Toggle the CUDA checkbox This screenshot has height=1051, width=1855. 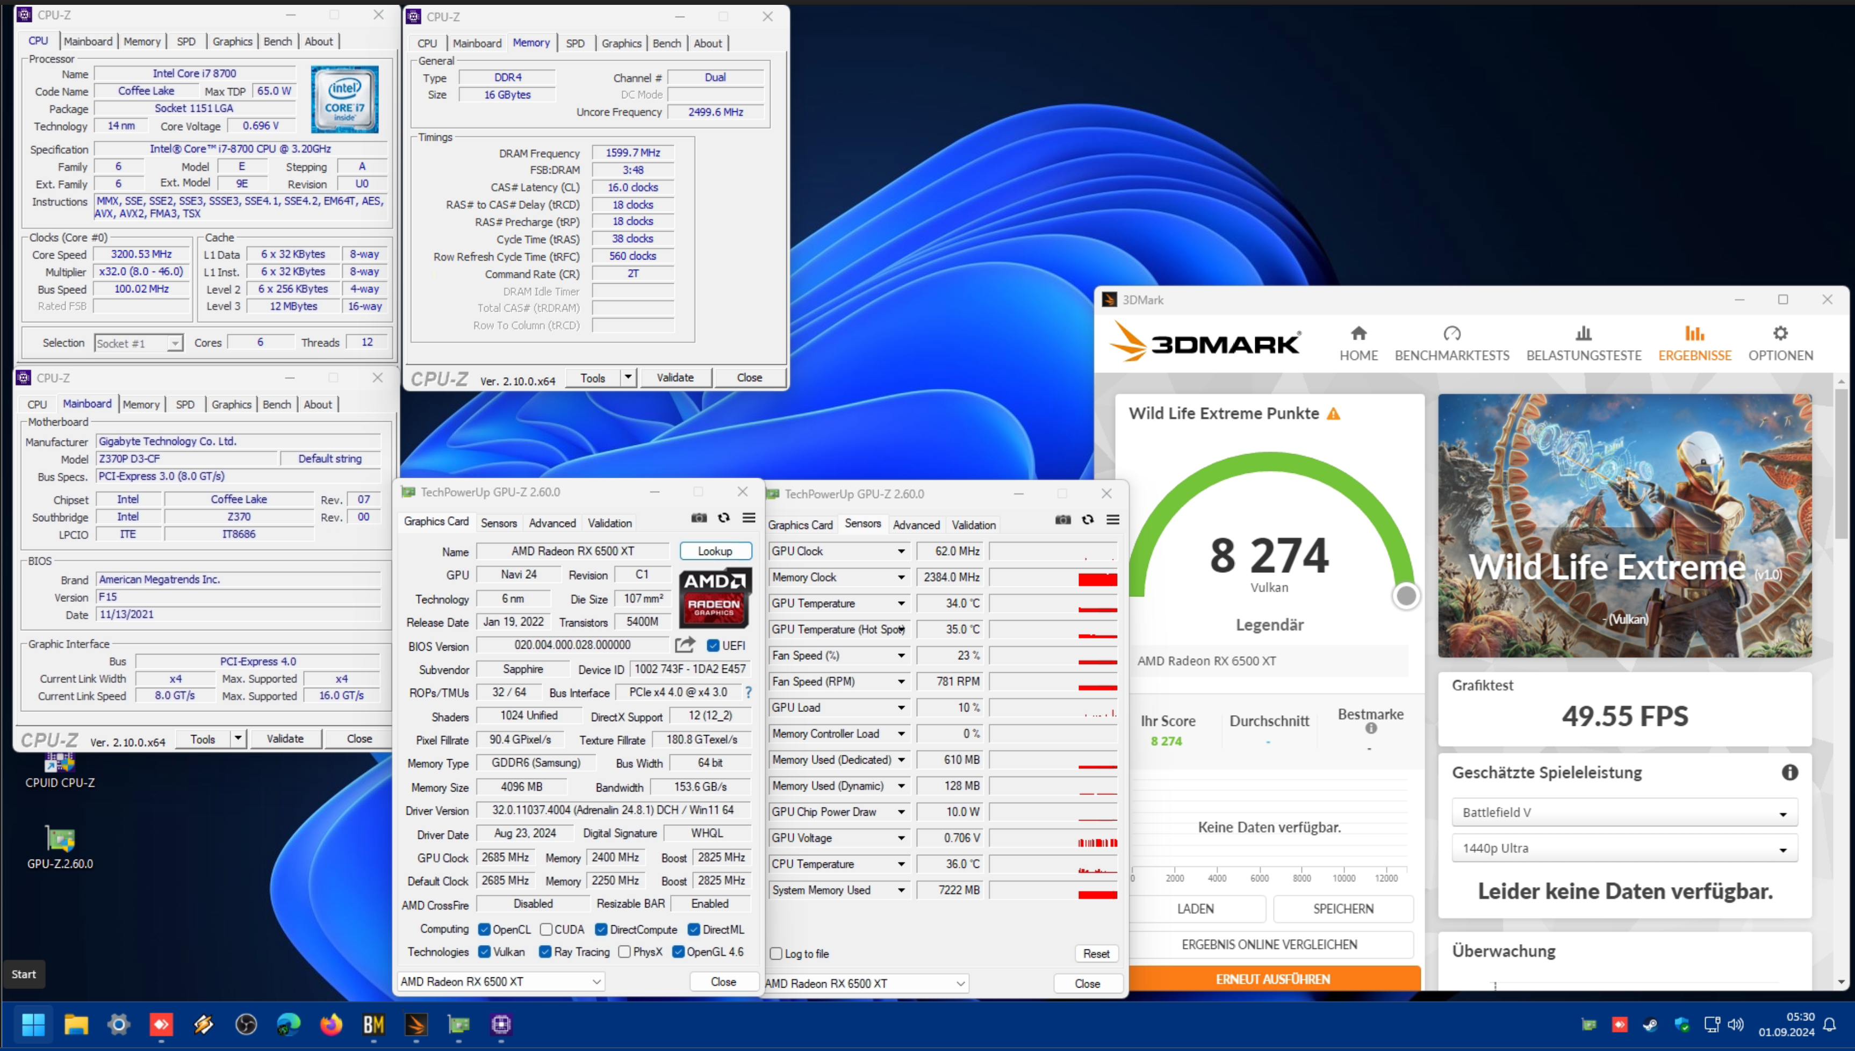545,930
